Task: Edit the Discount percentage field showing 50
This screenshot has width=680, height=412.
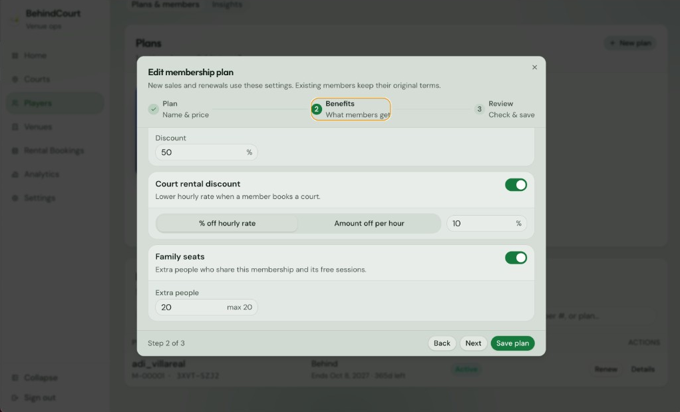Action: point(206,152)
